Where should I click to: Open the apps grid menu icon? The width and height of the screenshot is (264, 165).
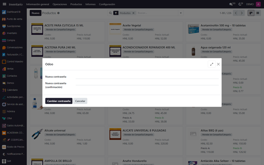click(x=4, y=4)
